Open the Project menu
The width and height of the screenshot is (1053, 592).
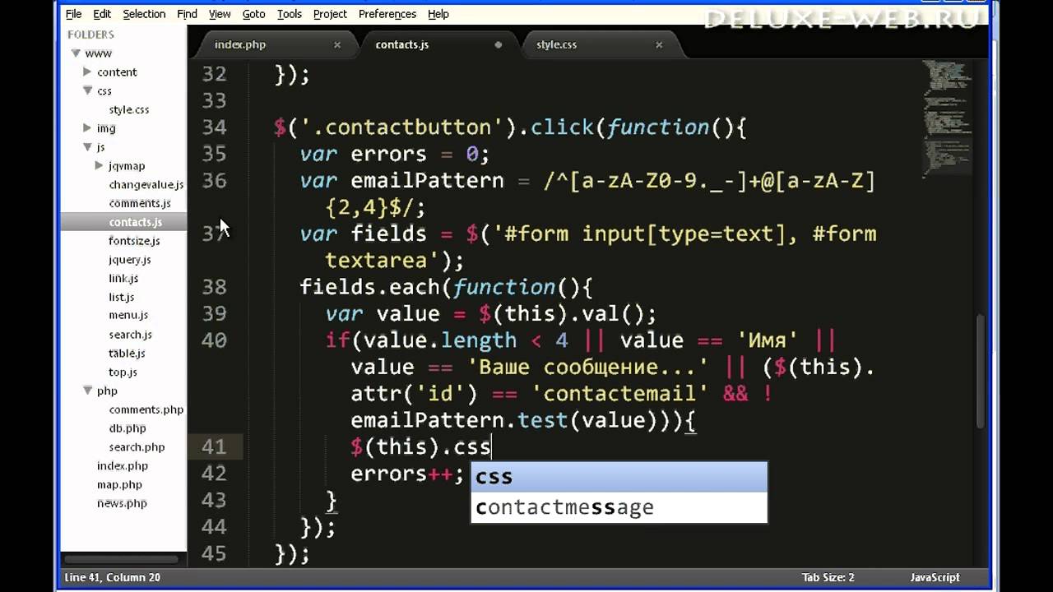[330, 14]
